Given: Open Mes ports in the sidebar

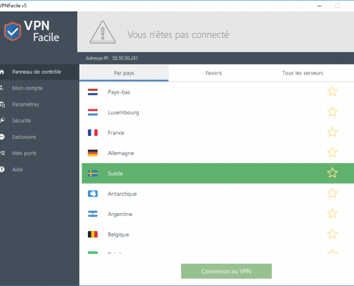Looking at the screenshot, I should pos(24,153).
